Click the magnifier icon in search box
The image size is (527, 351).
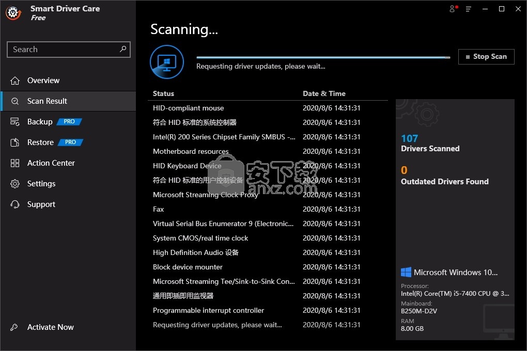point(123,49)
